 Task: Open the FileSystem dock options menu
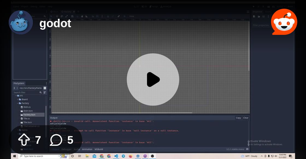pyautogui.click(x=46, y=83)
